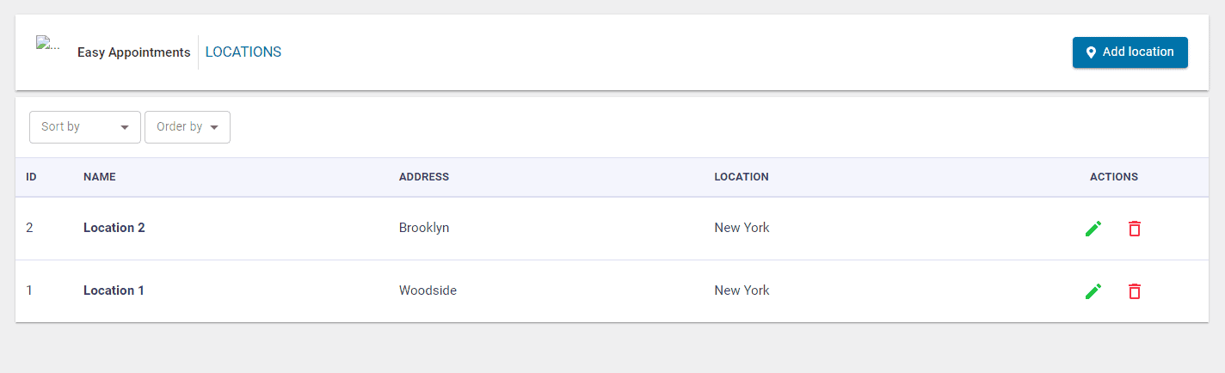Click the Brooklyn address cell
1225x373 pixels.
click(x=424, y=228)
